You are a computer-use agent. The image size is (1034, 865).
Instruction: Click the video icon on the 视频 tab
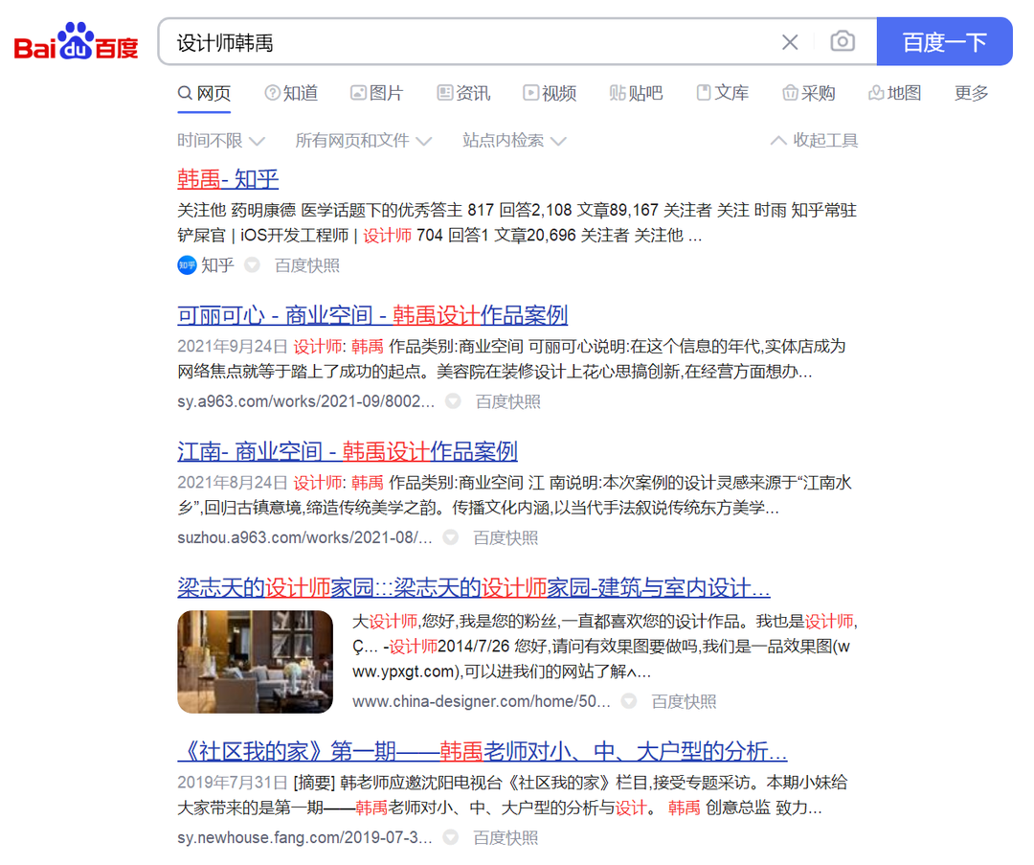530,93
